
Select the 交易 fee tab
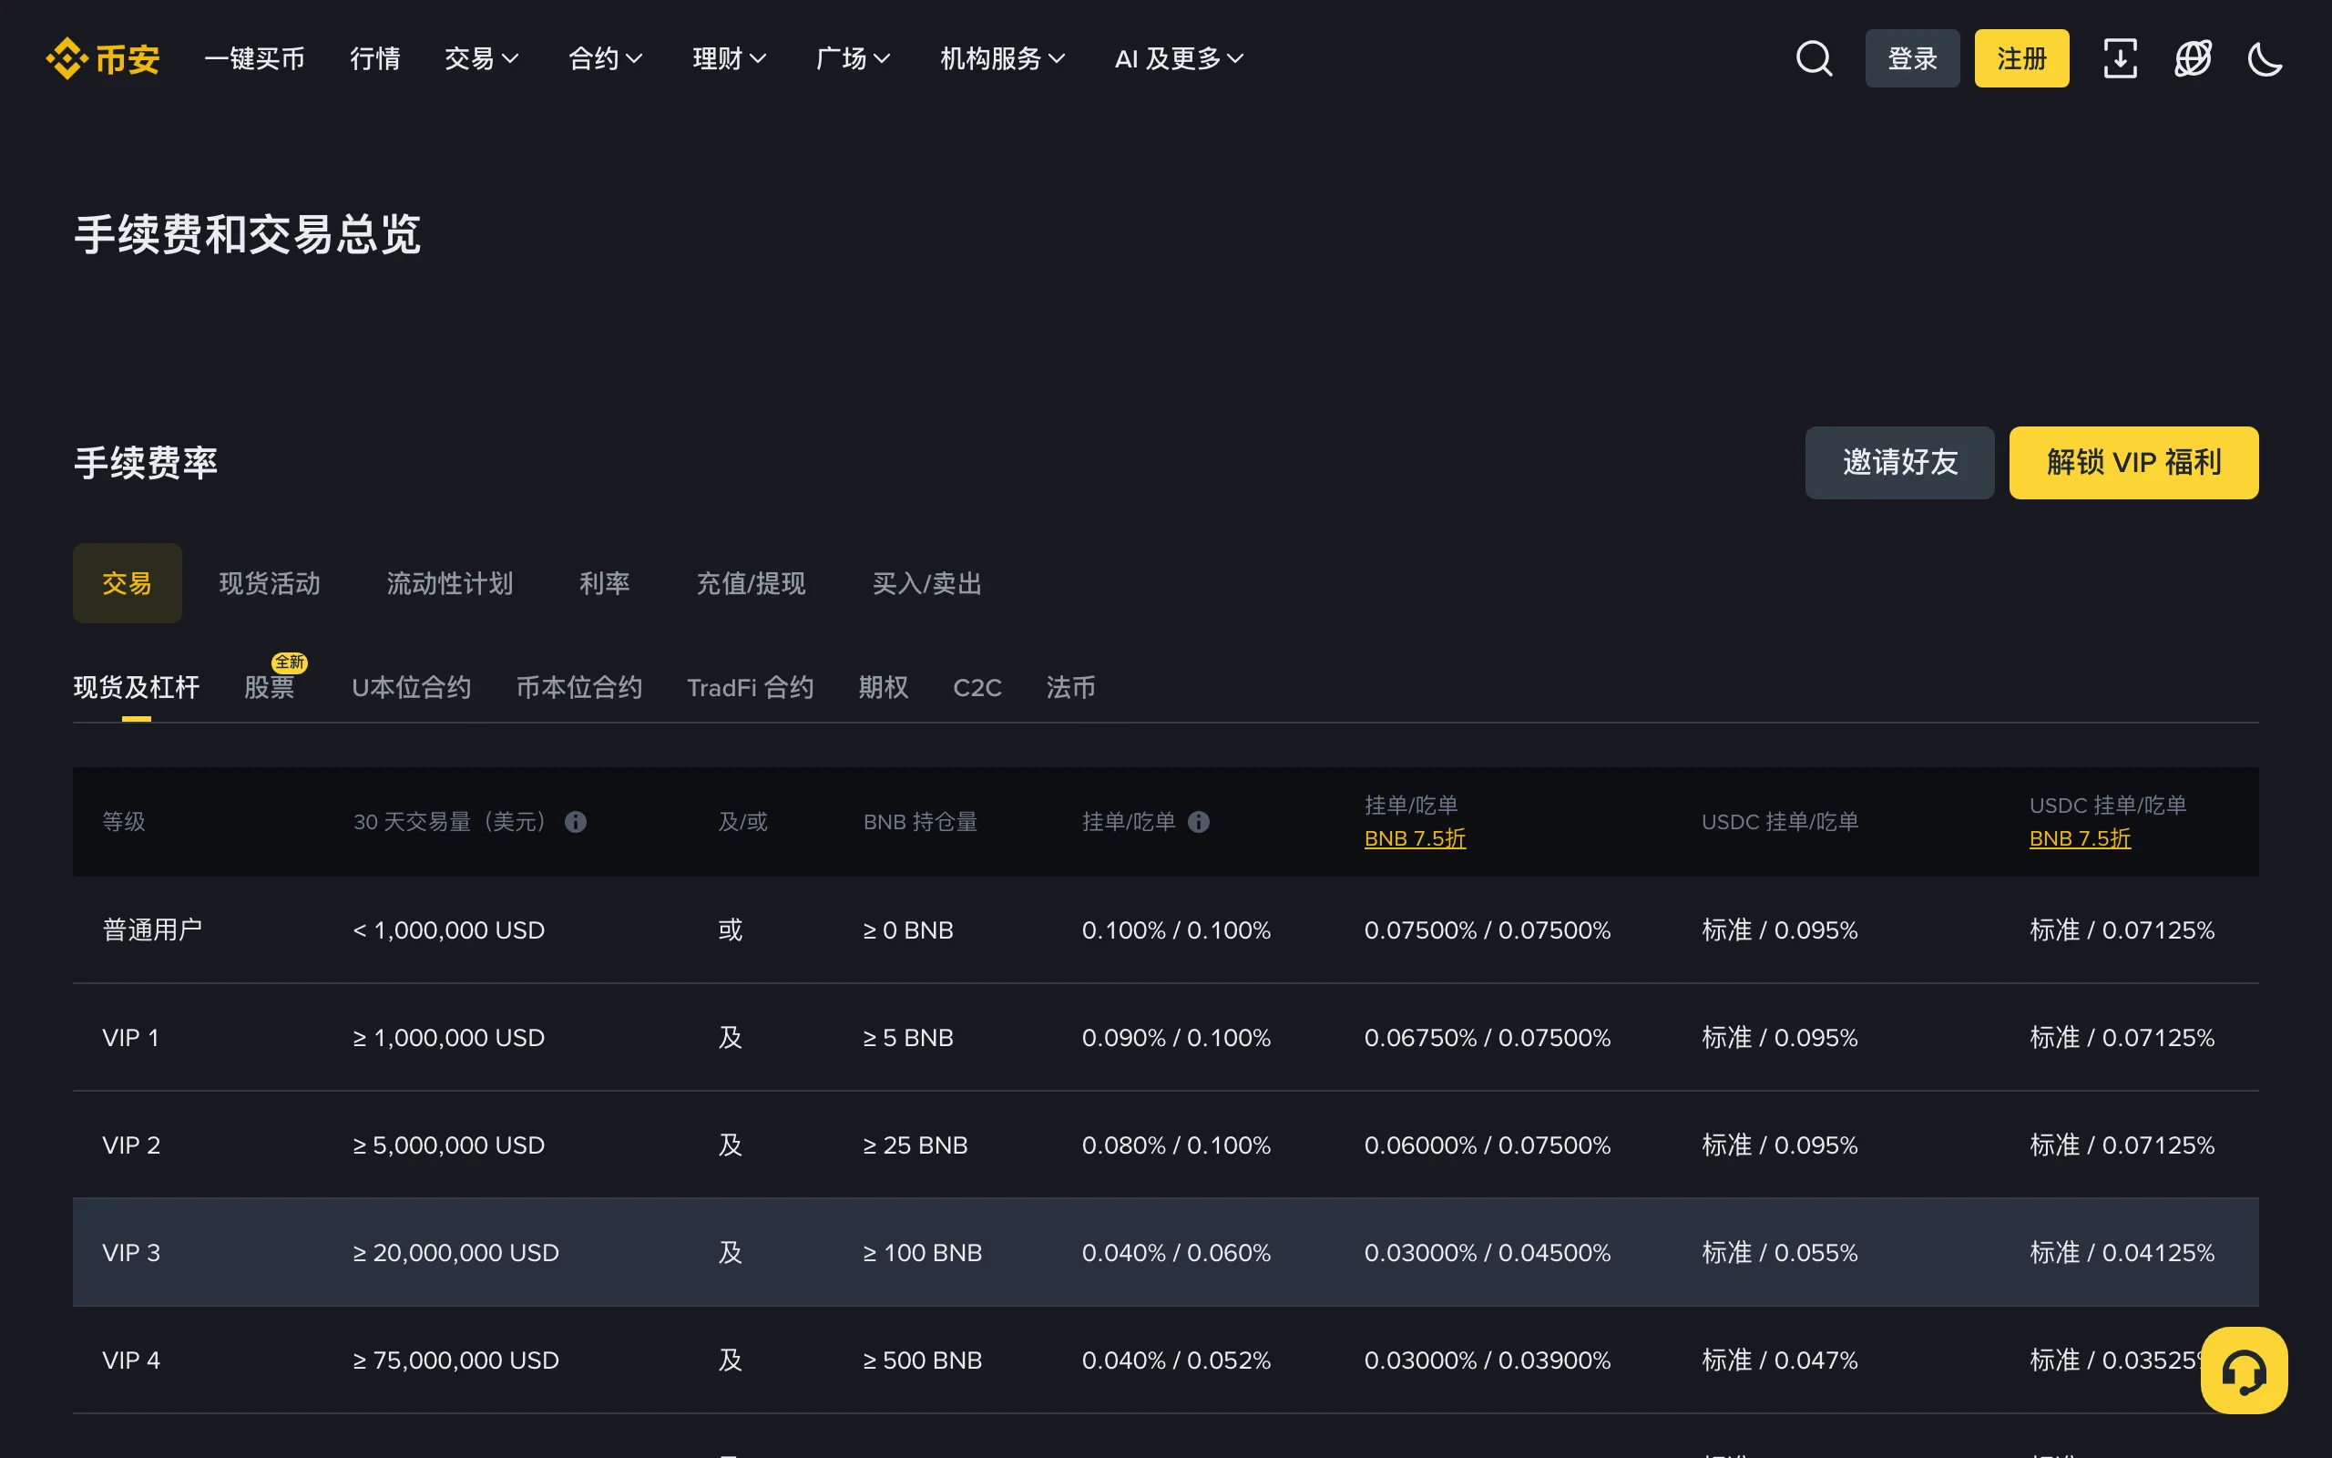[128, 583]
